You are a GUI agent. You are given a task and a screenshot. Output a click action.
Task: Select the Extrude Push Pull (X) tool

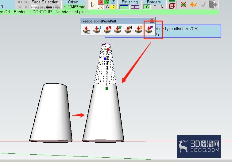(139, 30)
